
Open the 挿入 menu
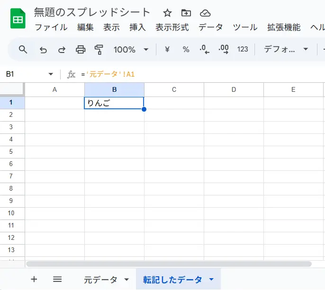click(137, 27)
